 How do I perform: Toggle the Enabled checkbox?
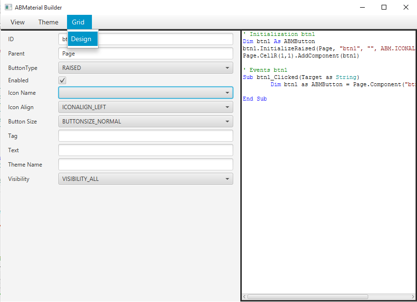pos(62,80)
